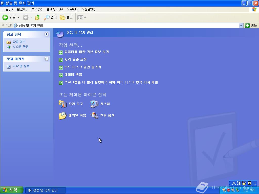The width and height of the screenshot is (259, 194).
Task: Open the Views dropdown button
Action: 81,17
